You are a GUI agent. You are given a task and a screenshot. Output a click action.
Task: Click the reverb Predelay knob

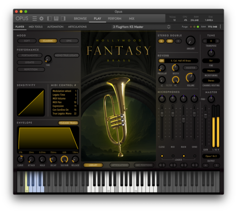pyautogui.click(x=162, y=68)
